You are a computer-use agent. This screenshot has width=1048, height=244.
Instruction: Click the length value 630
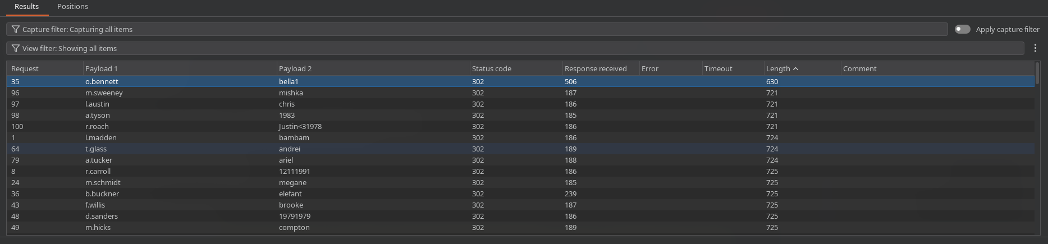point(772,81)
